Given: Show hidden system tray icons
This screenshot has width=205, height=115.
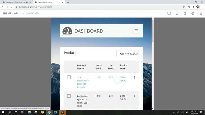Looking at the screenshot, I should 174,112.
